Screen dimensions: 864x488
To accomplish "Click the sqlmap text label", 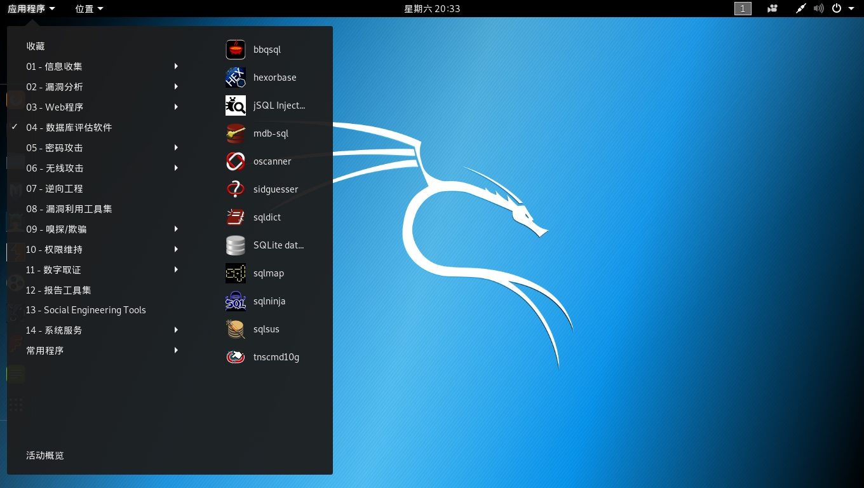I will click(268, 273).
